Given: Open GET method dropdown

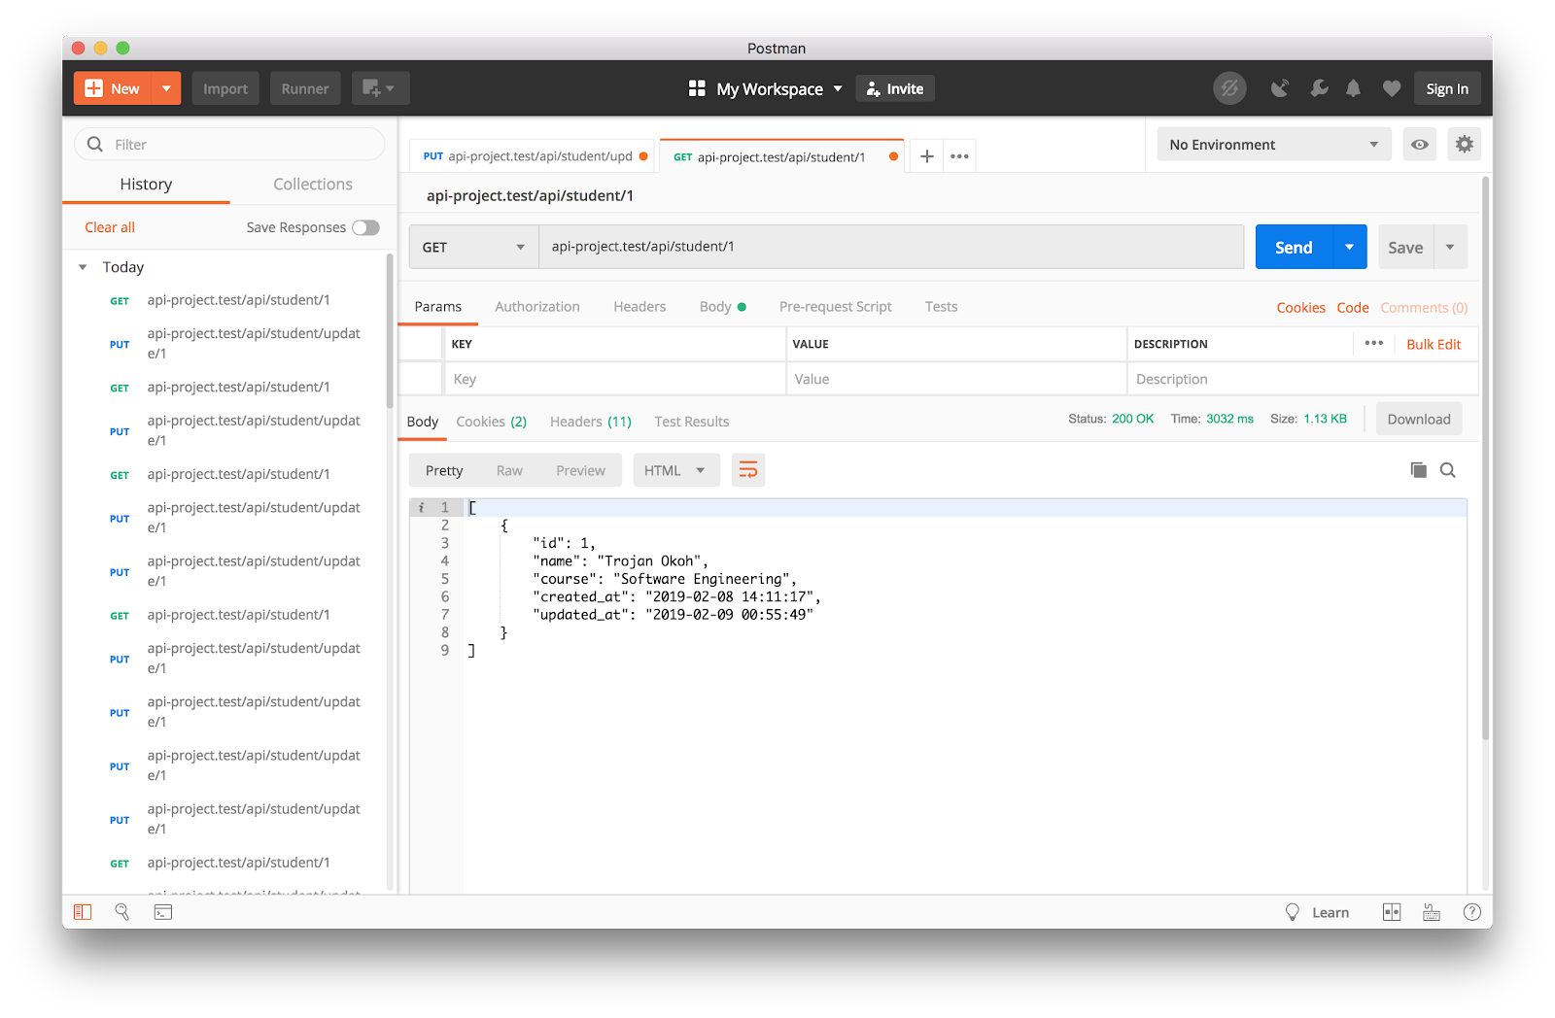Looking at the screenshot, I should click(x=473, y=247).
